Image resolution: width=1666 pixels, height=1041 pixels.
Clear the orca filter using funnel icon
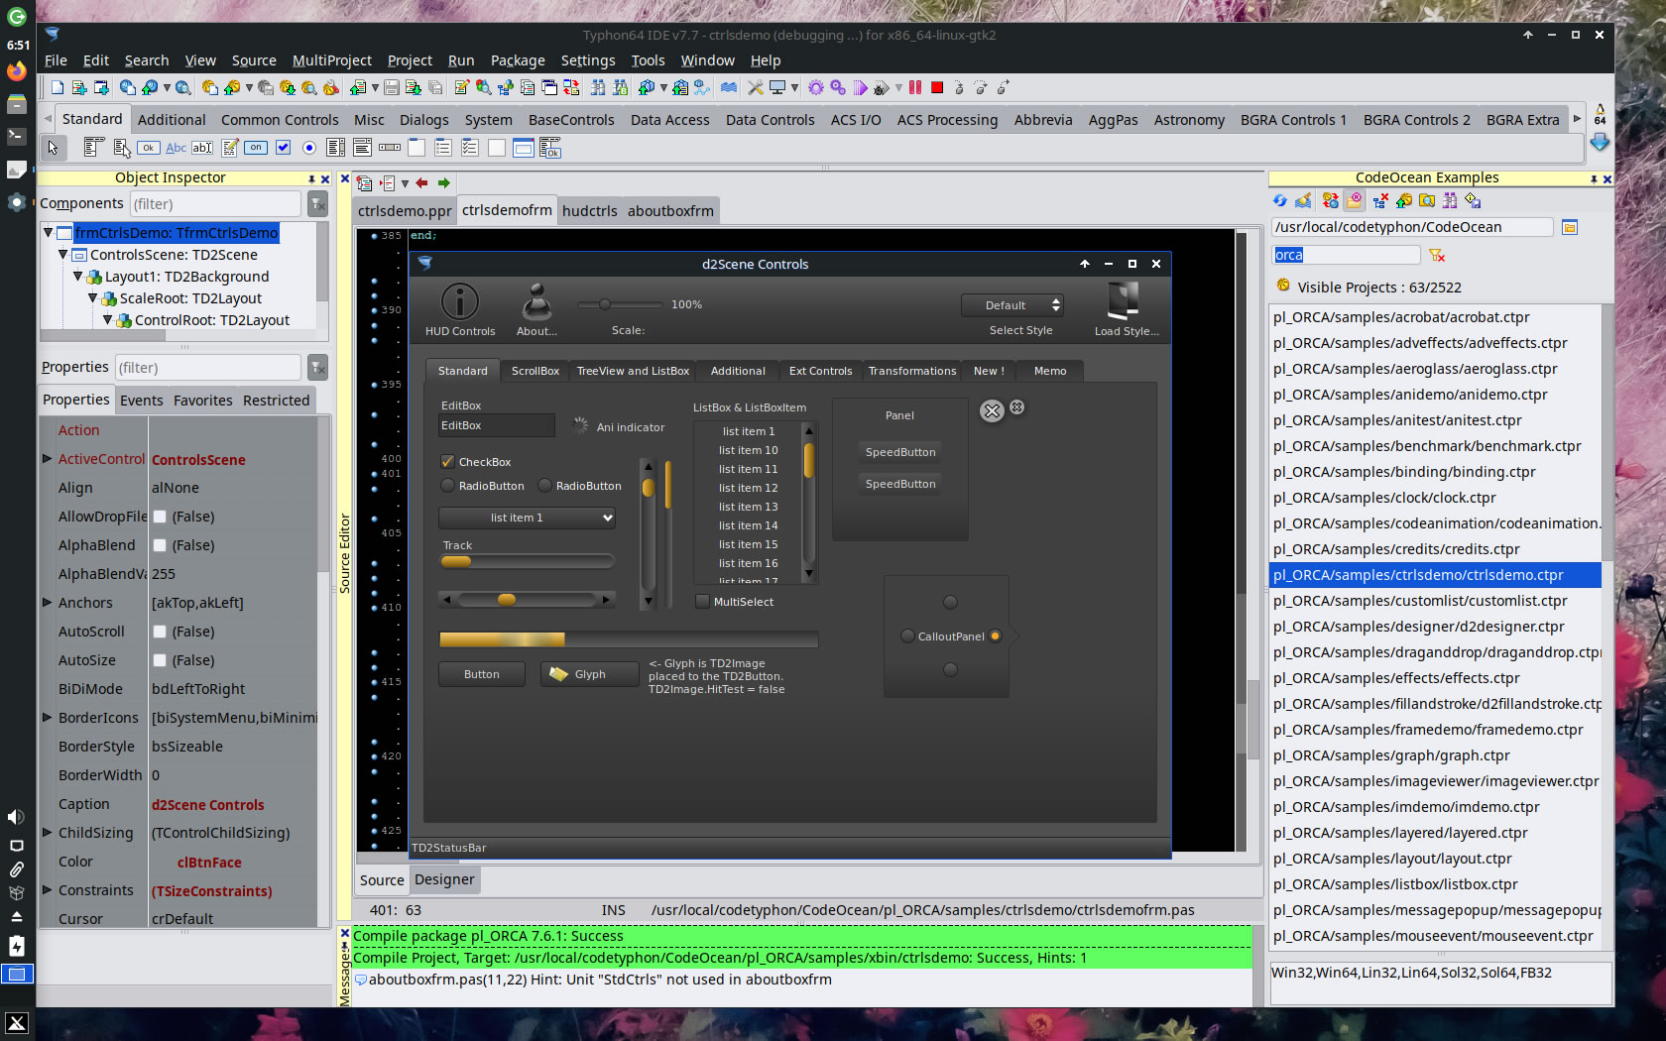[x=1437, y=256]
